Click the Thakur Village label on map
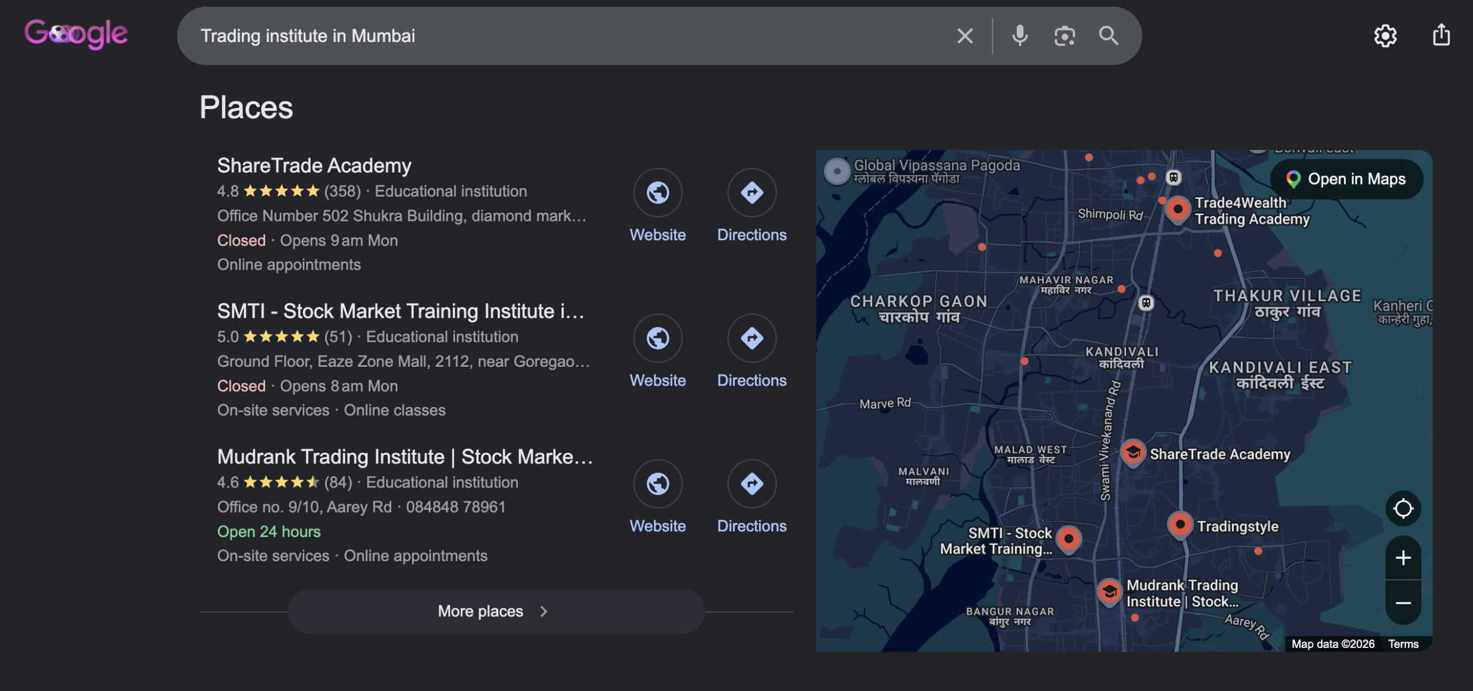 (1288, 304)
